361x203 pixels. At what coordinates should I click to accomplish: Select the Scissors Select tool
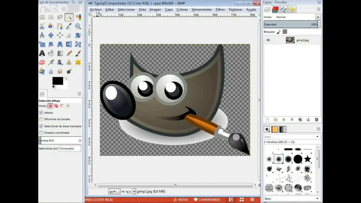click(42, 26)
